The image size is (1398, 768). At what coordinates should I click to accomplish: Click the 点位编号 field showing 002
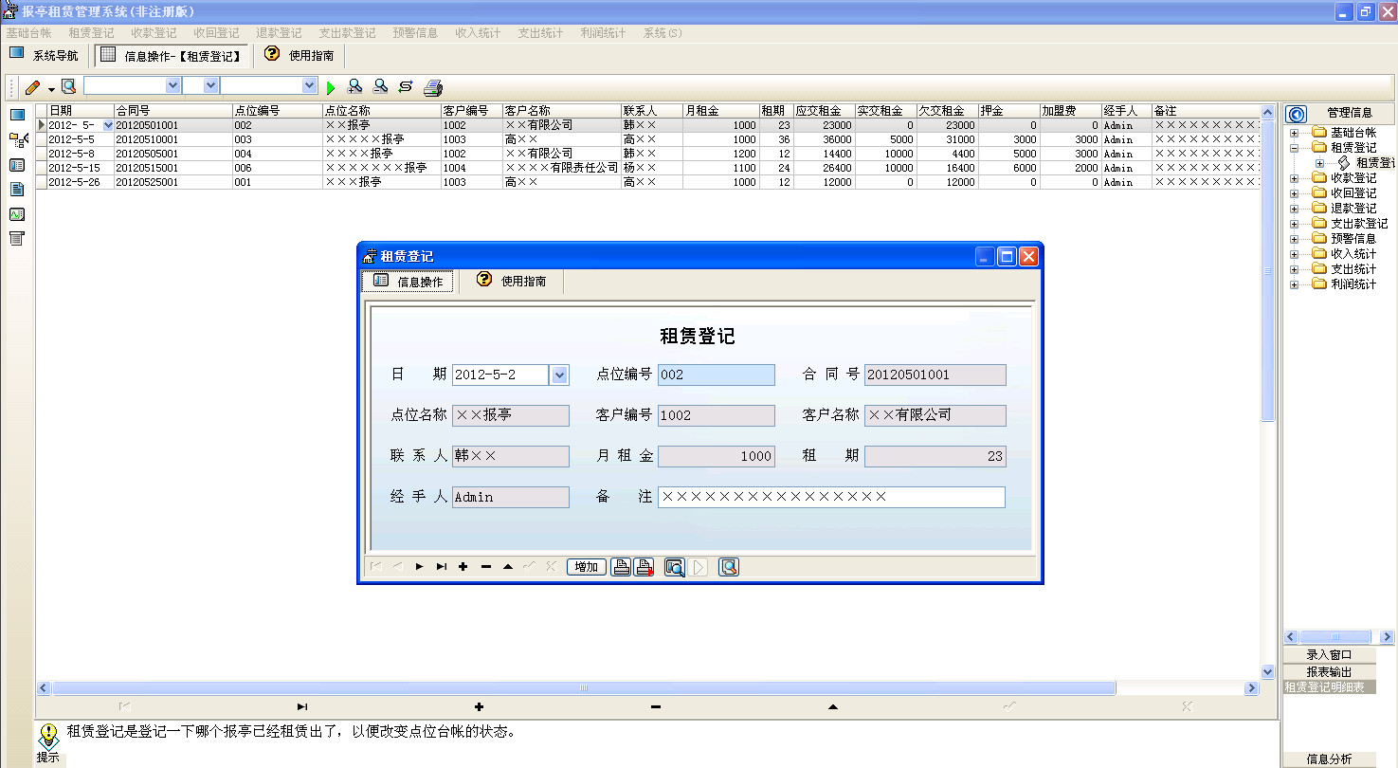click(717, 375)
